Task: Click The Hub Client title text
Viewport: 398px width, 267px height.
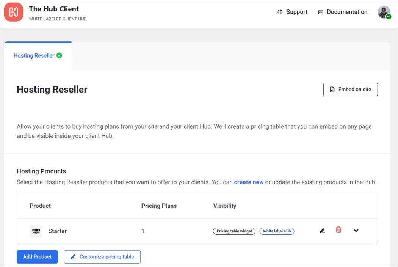Action: tap(54, 9)
